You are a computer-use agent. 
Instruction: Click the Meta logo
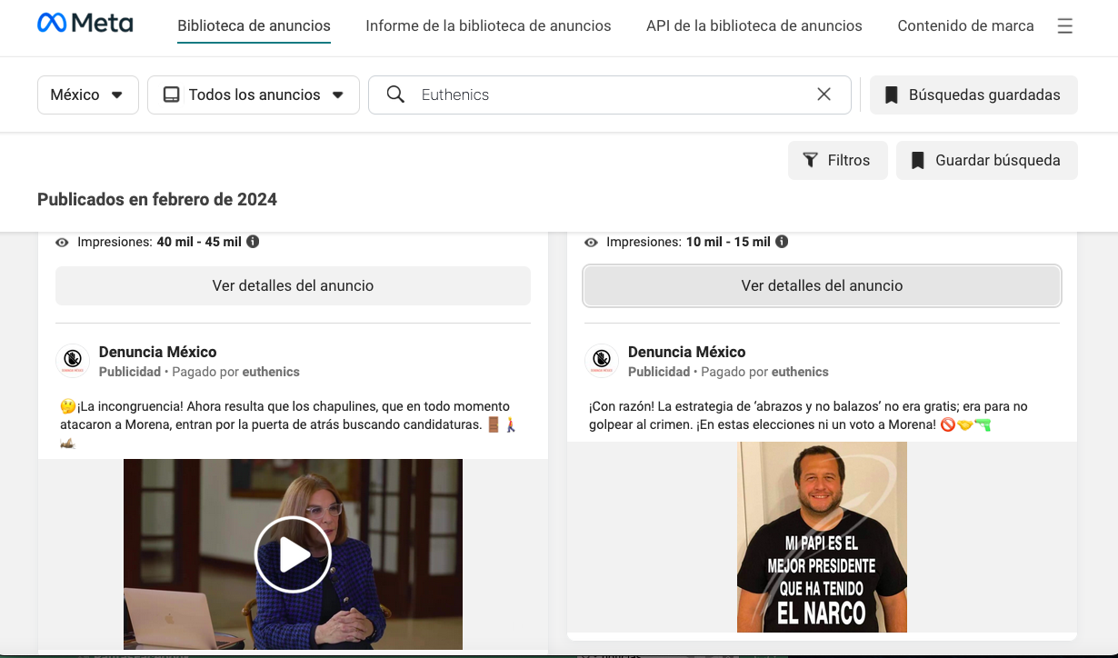click(85, 24)
